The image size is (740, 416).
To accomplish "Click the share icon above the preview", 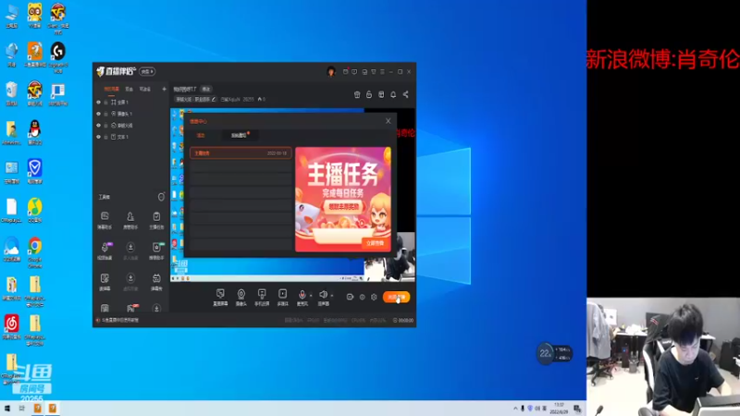I will [405, 95].
